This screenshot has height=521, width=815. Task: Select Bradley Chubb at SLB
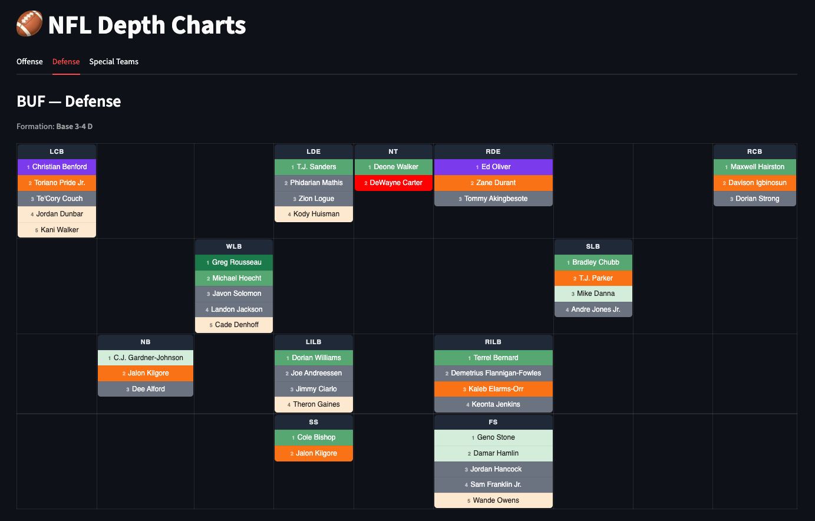click(x=593, y=262)
